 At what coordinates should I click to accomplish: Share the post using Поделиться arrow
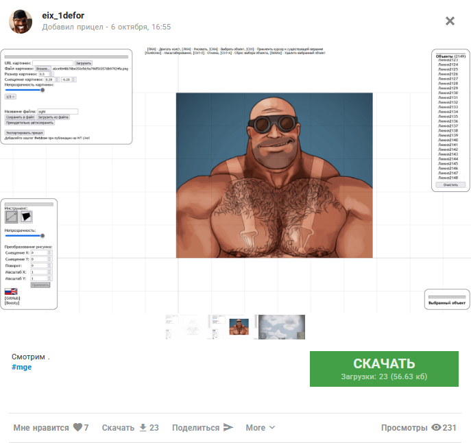click(x=228, y=427)
